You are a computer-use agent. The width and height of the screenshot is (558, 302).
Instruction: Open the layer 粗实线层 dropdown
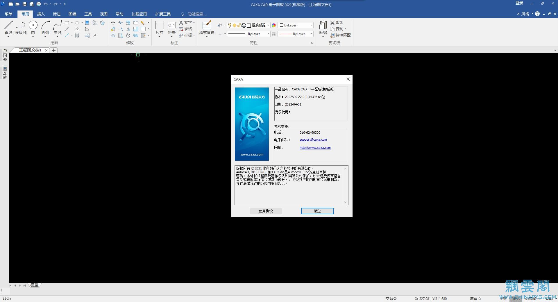268,25
